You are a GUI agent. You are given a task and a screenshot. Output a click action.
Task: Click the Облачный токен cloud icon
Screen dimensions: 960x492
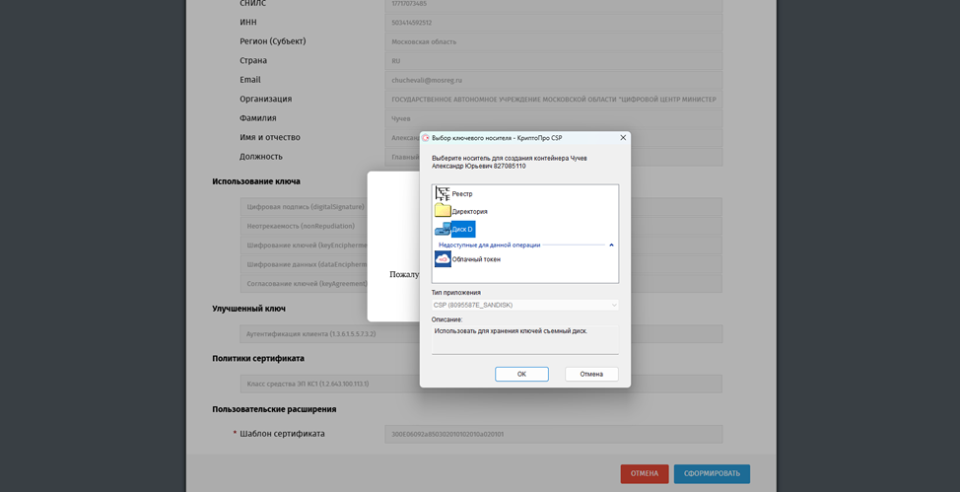pos(443,259)
